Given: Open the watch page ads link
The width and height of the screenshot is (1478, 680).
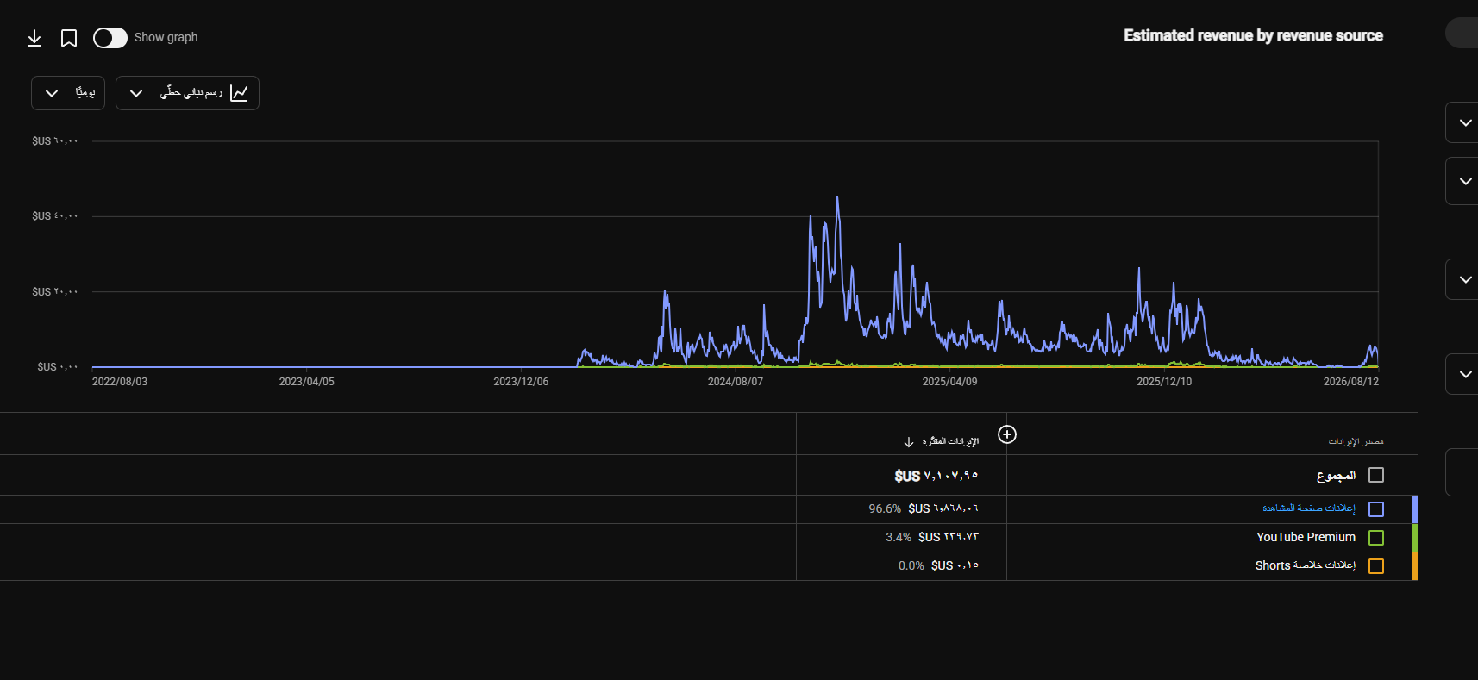Looking at the screenshot, I should (1309, 508).
